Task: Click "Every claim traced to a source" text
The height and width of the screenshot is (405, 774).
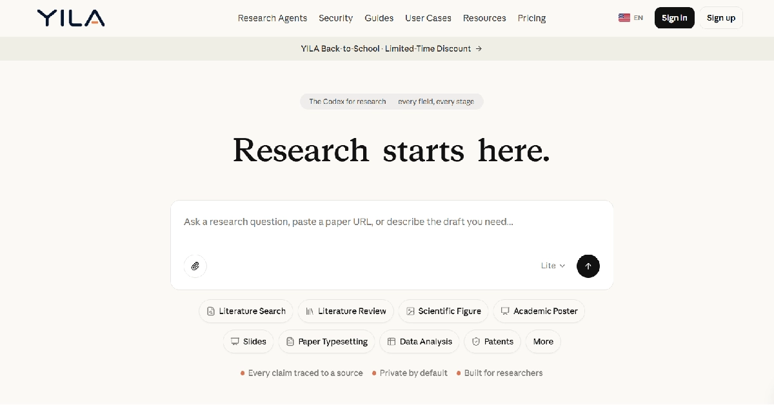Action: click(x=305, y=373)
